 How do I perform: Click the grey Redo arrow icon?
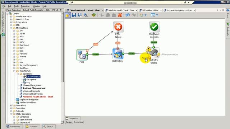click(133, 15)
